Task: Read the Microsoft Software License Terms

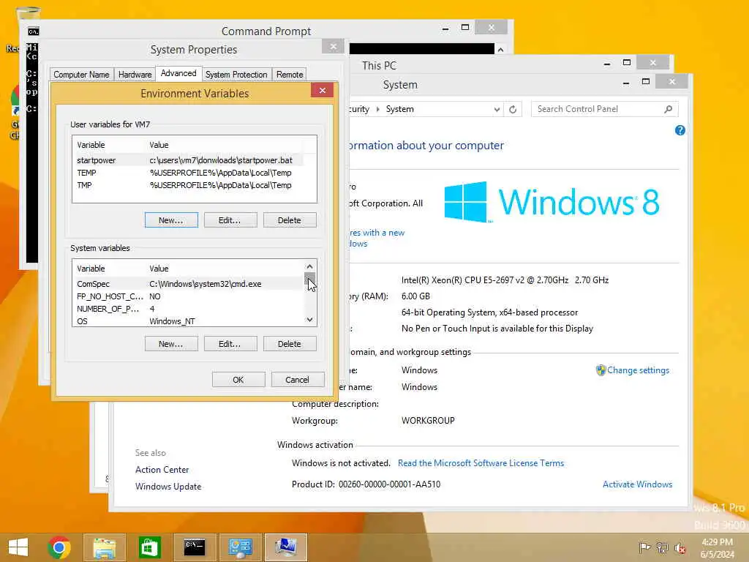Action: pos(481,463)
